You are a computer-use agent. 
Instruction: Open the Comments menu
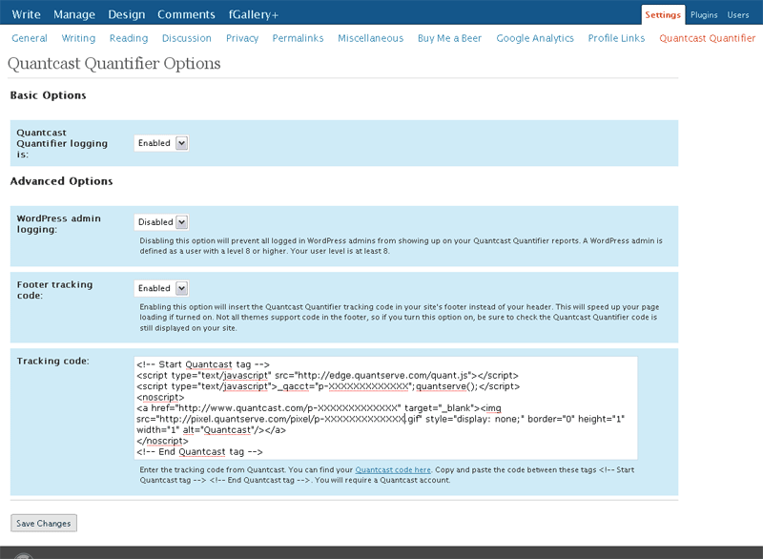pyautogui.click(x=186, y=14)
